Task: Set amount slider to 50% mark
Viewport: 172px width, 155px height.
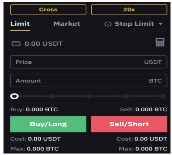Action: pyautogui.click(x=89, y=96)
